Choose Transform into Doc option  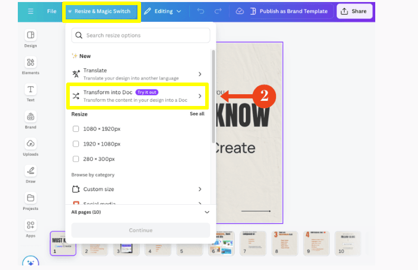(x=137, y=96)
